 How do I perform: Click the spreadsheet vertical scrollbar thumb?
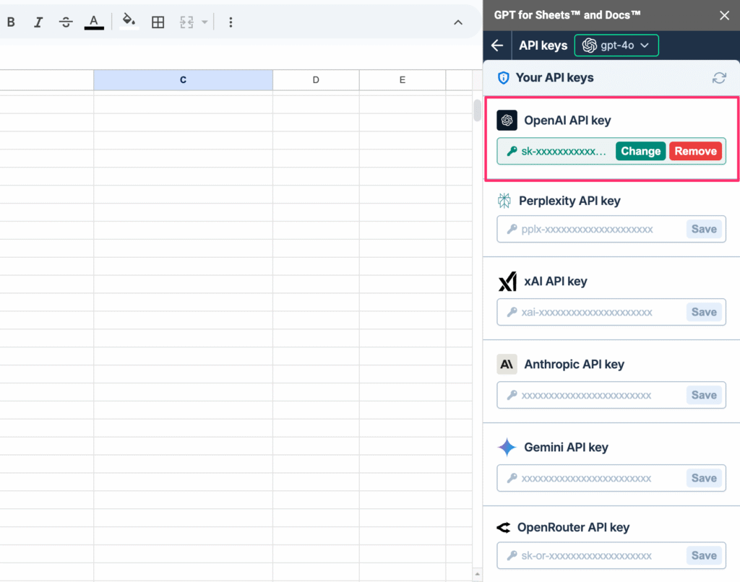click(x=477, y=110)
